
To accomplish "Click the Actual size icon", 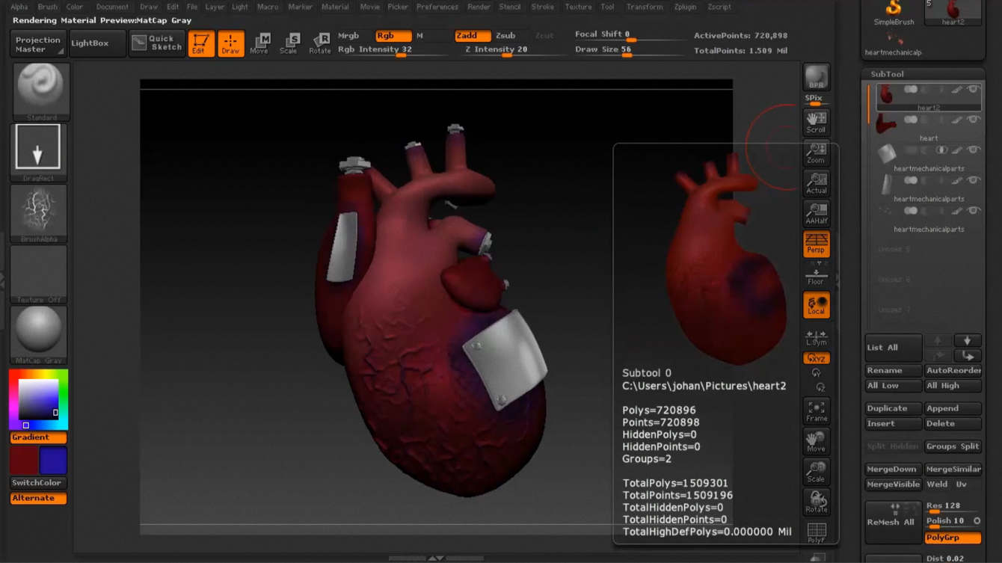I will click(x=816, y=182).
